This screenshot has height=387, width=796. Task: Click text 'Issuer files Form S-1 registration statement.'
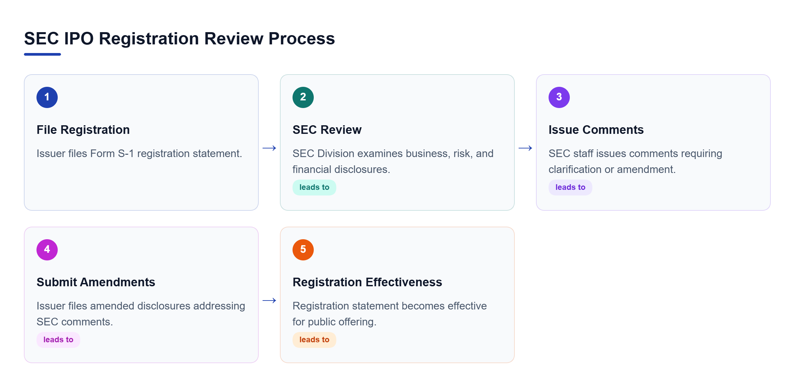point(139,153)
